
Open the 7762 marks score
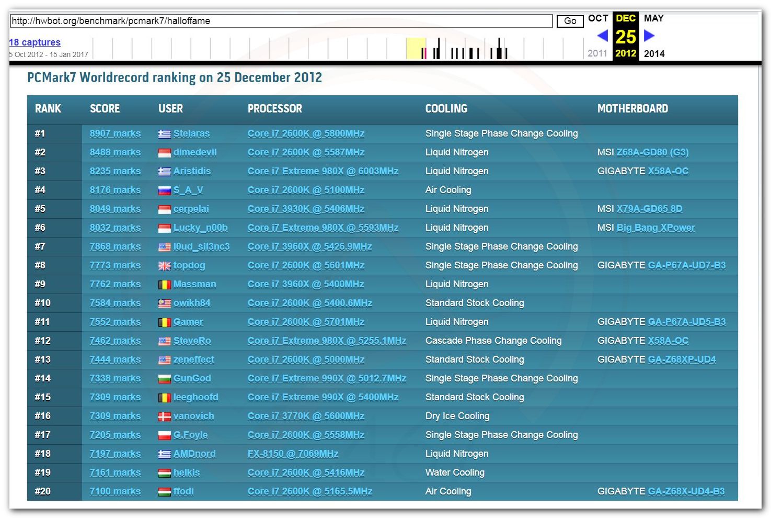tap(115, 284)
